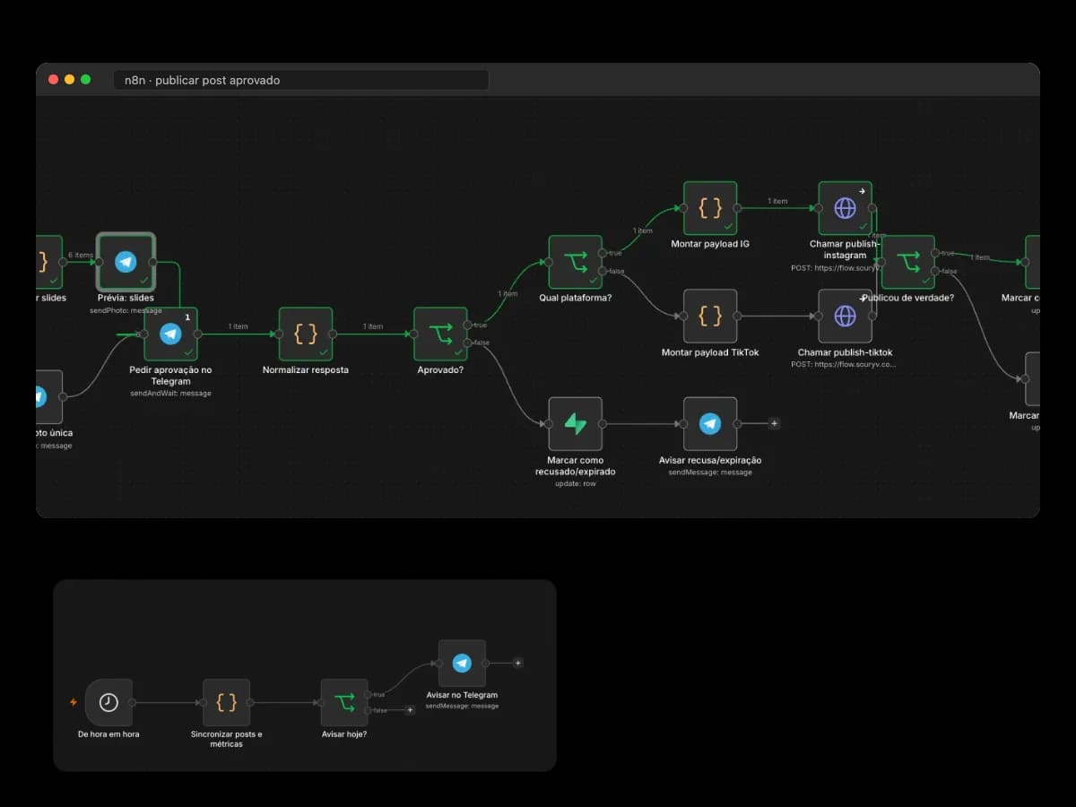Open the Montar payload TikTok node

click(x=710, y=316)
